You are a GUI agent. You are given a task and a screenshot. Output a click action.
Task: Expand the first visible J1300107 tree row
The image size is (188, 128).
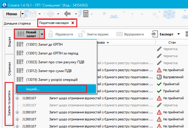17,98
